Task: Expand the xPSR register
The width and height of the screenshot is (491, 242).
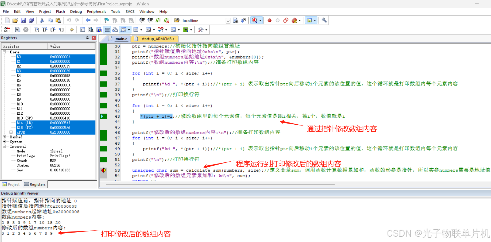Action: click(x=11, y=132)
